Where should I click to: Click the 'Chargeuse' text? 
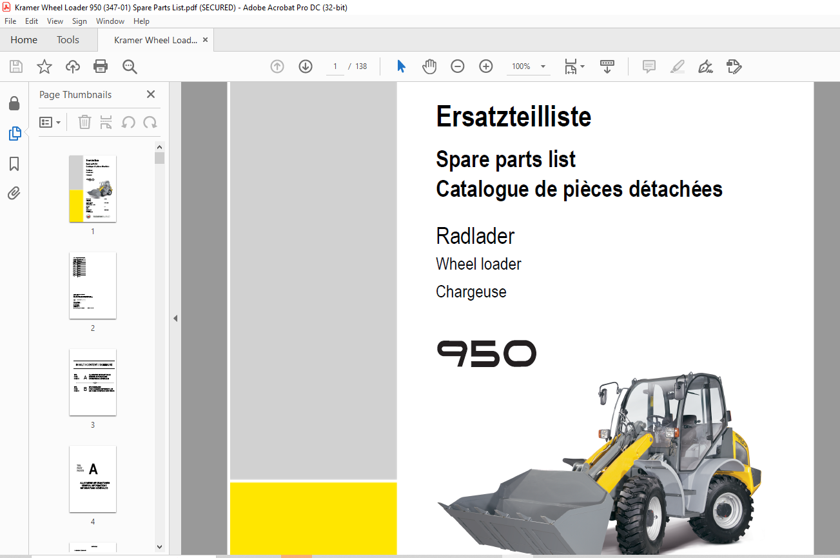click(x=471, y=292)
